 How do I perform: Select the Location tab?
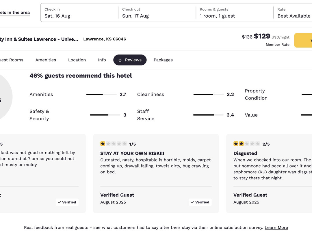[x=77, y=60]
